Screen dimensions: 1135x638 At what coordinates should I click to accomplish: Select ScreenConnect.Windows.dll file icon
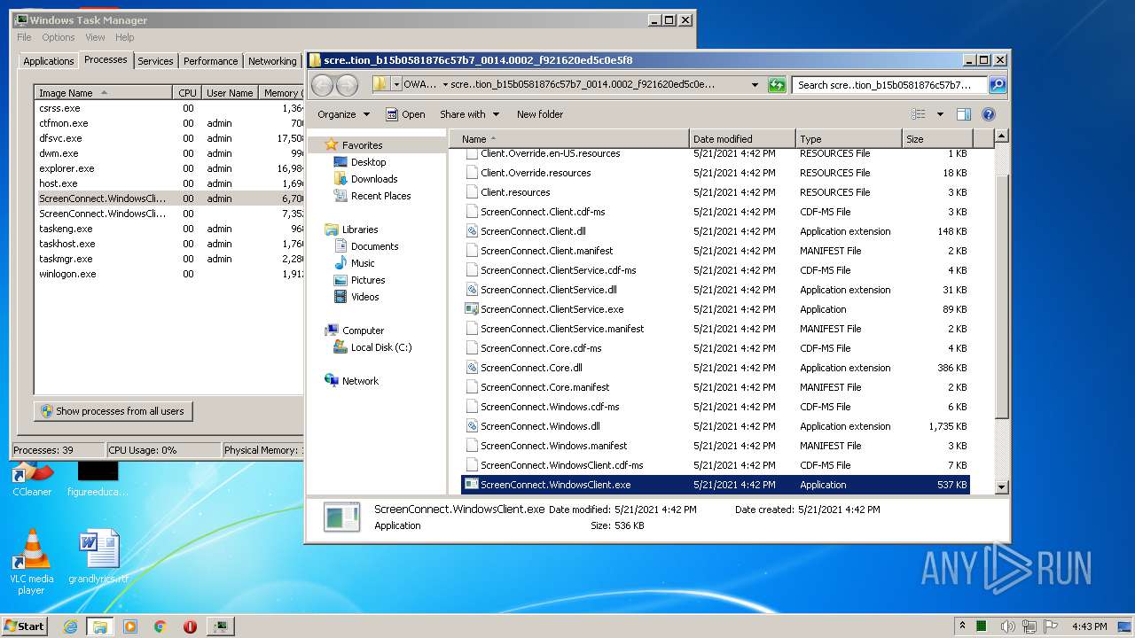(472, 426)
